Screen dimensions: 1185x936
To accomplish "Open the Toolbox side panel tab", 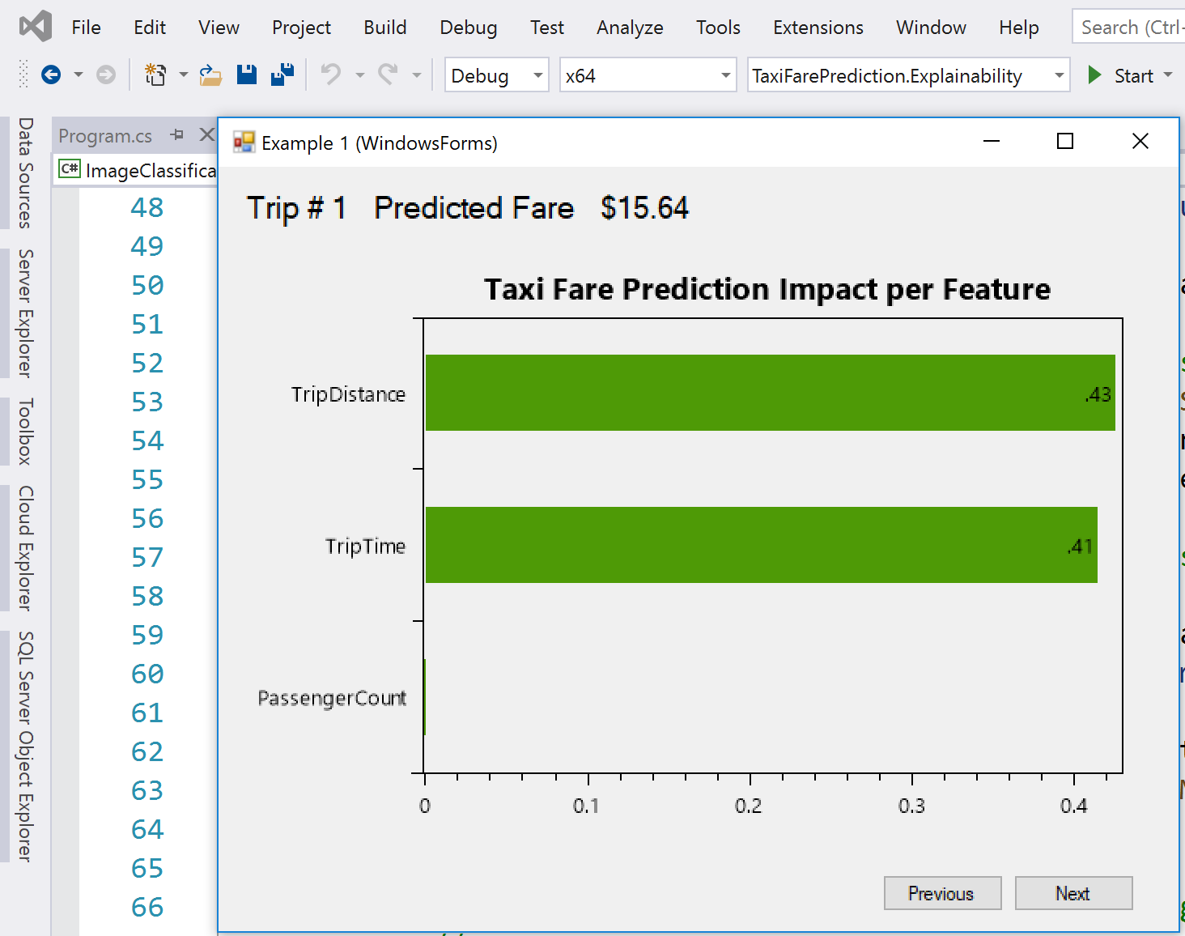I will click(x=26, y=432).
